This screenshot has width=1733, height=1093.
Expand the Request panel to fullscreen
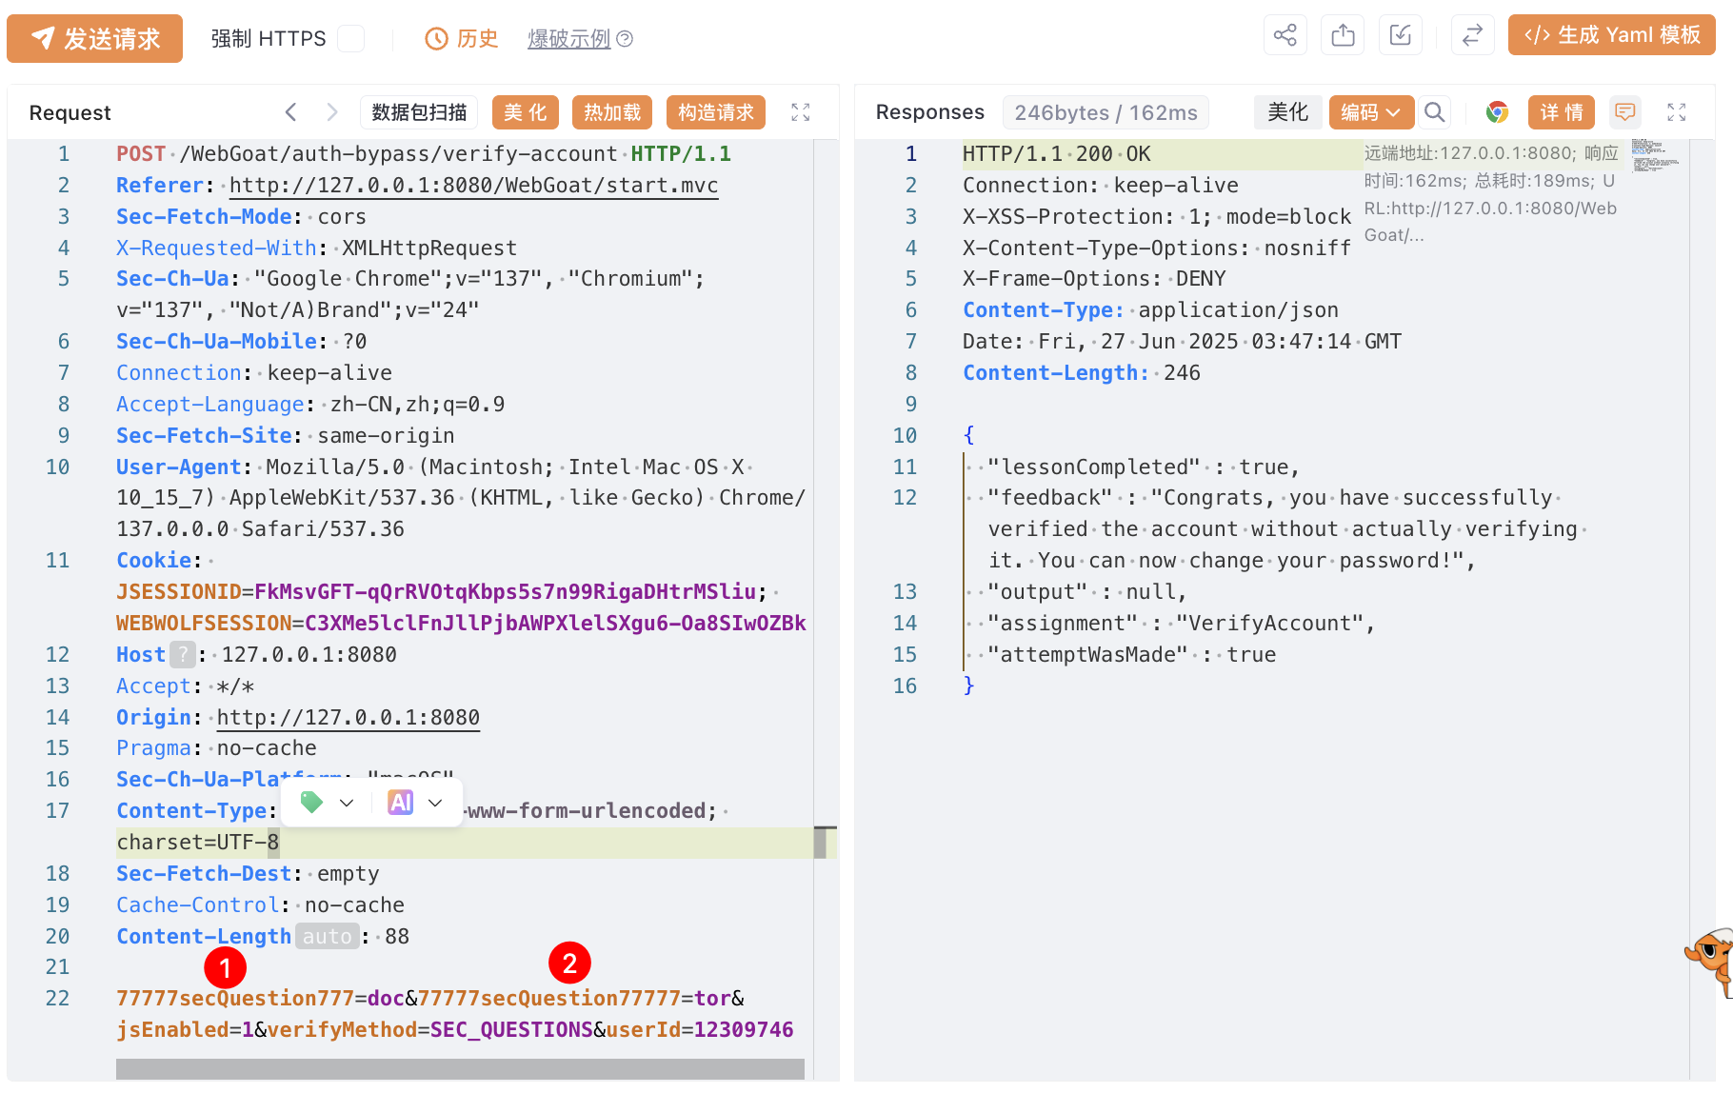801,112
